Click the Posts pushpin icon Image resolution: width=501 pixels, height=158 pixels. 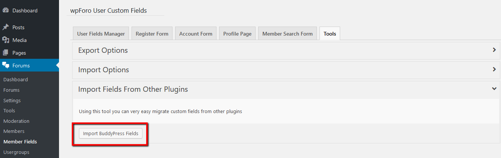[6, 27]
